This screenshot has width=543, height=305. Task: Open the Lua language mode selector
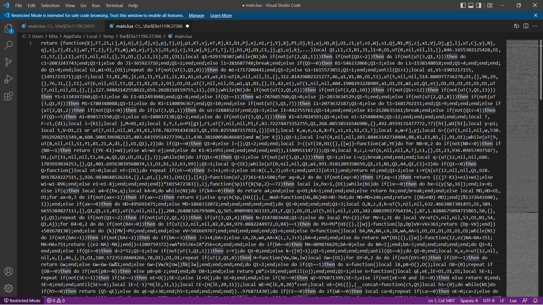tap(513, 300)
